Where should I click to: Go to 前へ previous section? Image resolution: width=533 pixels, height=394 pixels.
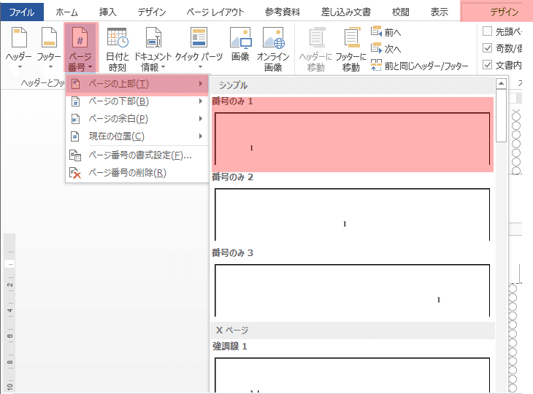386,32
